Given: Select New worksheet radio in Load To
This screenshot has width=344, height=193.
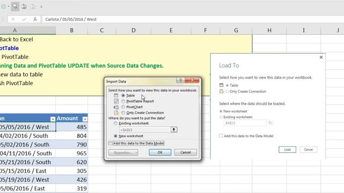Looking at the screenshot, I should point(221,111).
